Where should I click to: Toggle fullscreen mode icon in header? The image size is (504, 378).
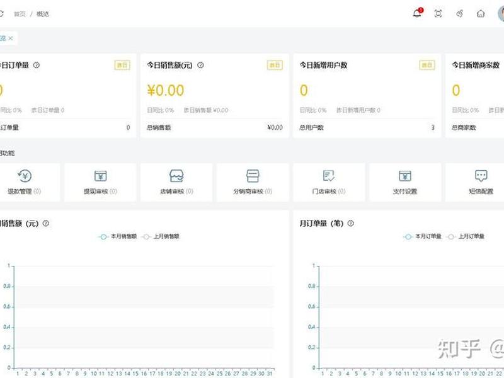[x=438, y=13]
